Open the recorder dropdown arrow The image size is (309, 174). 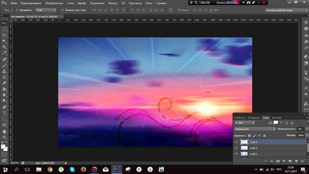(243, 2)
